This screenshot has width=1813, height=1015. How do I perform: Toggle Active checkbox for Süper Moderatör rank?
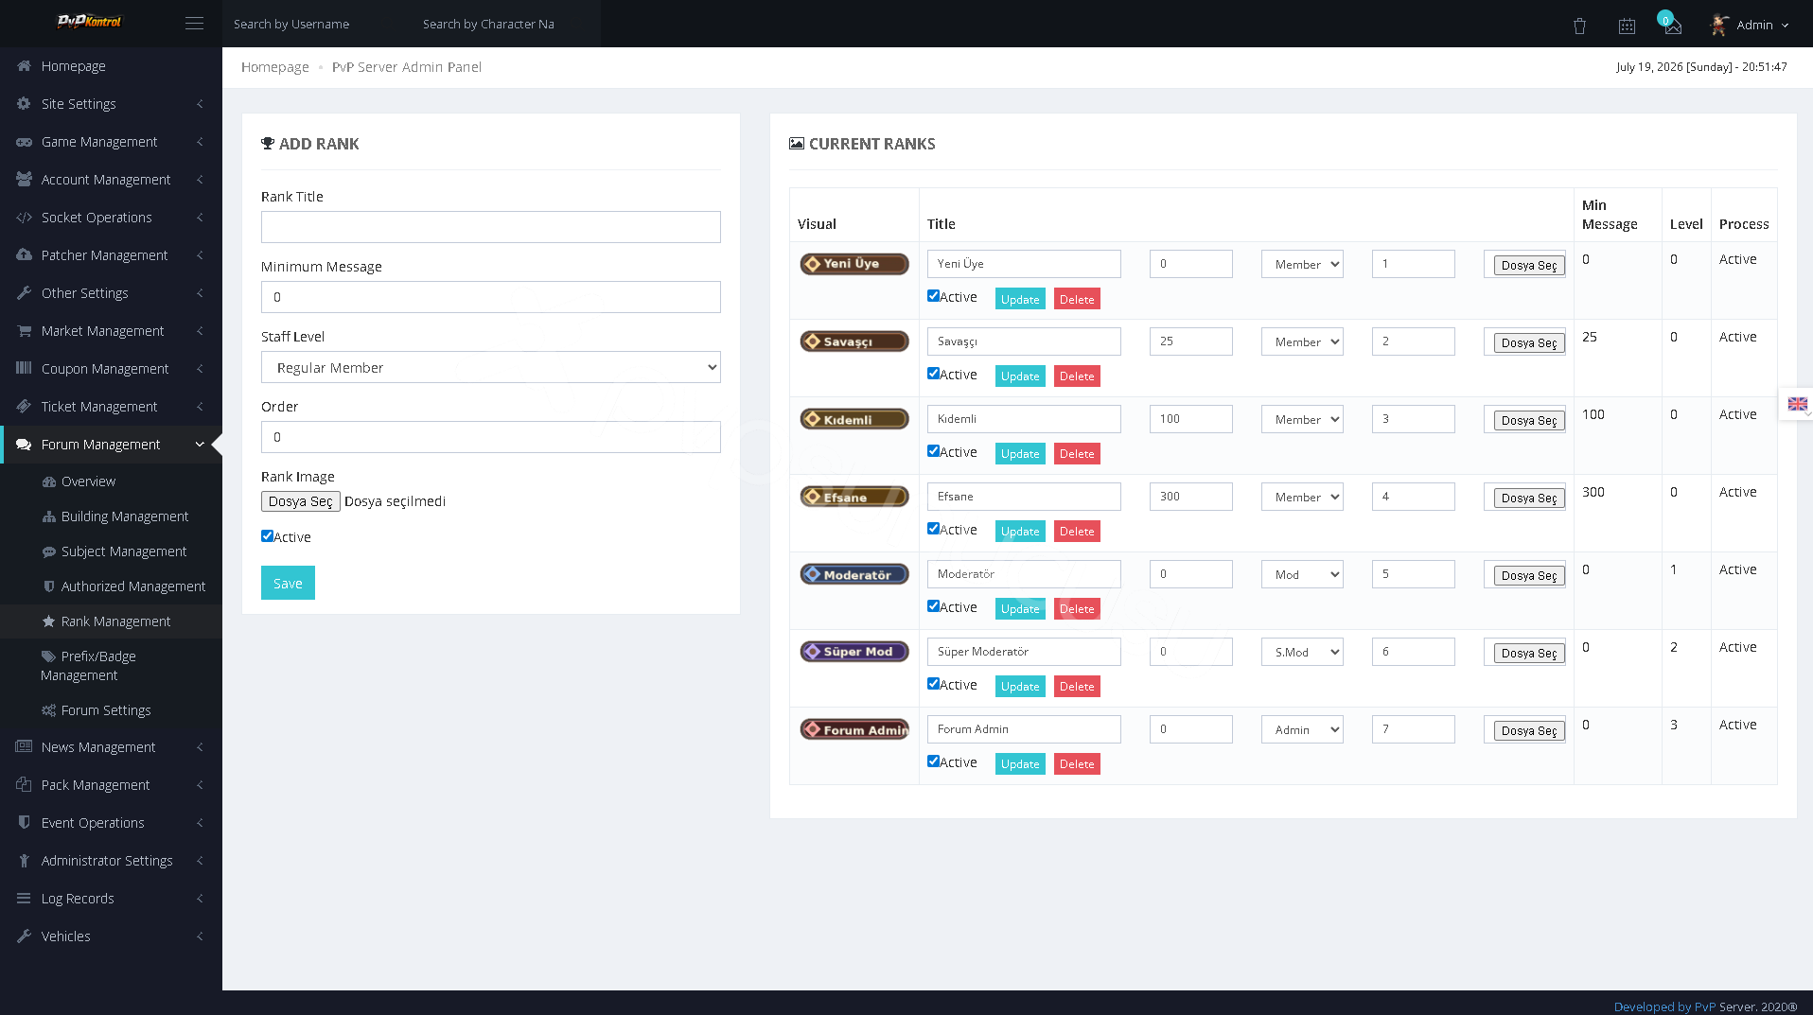(933, 683)
